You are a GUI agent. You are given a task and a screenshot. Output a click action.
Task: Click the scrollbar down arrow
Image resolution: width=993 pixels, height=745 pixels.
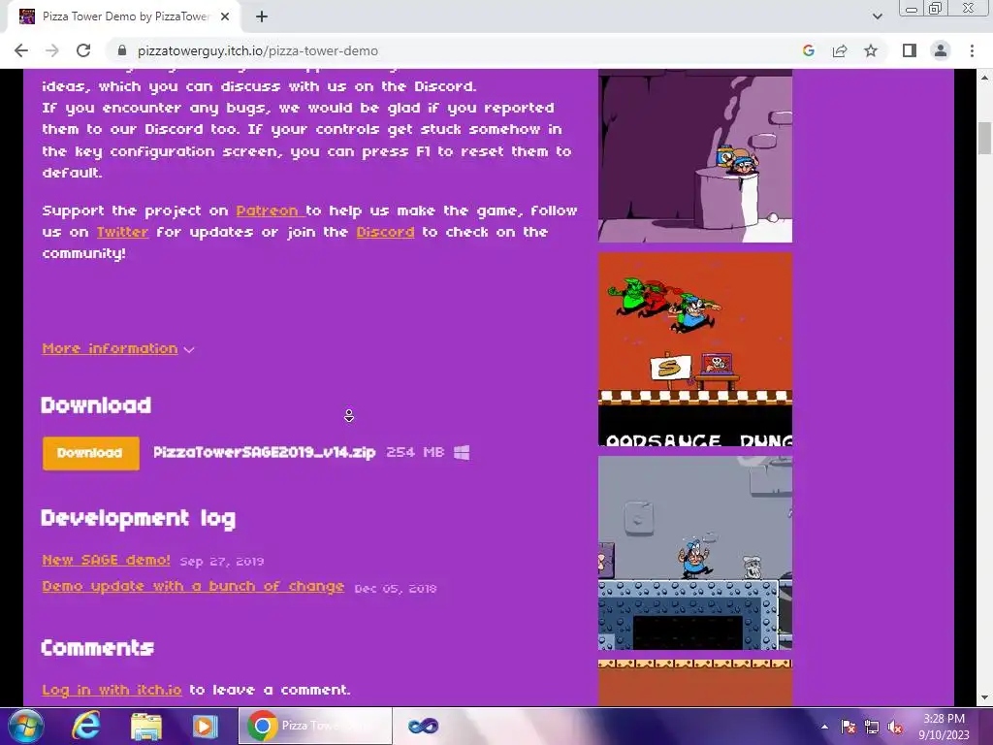click(984, 697)
